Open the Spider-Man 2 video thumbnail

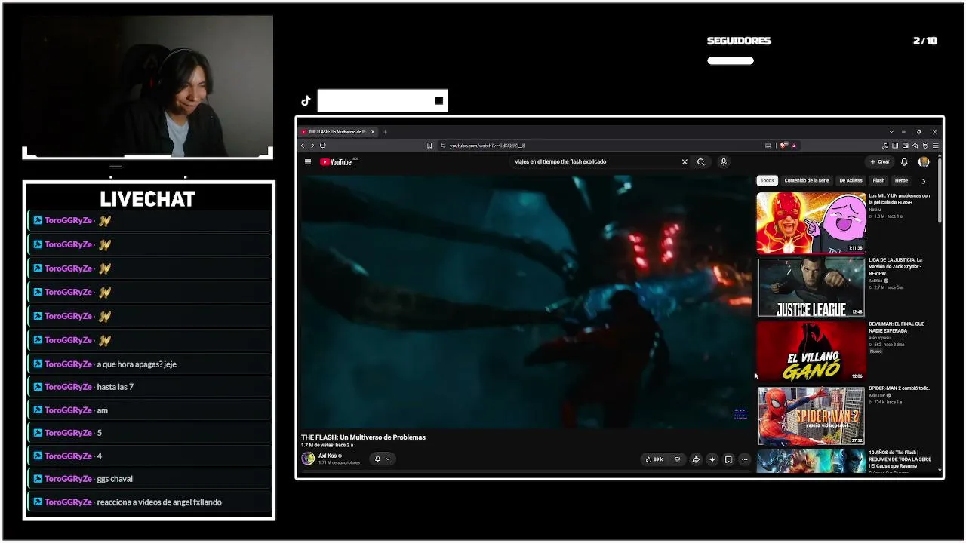coord(811,416)
